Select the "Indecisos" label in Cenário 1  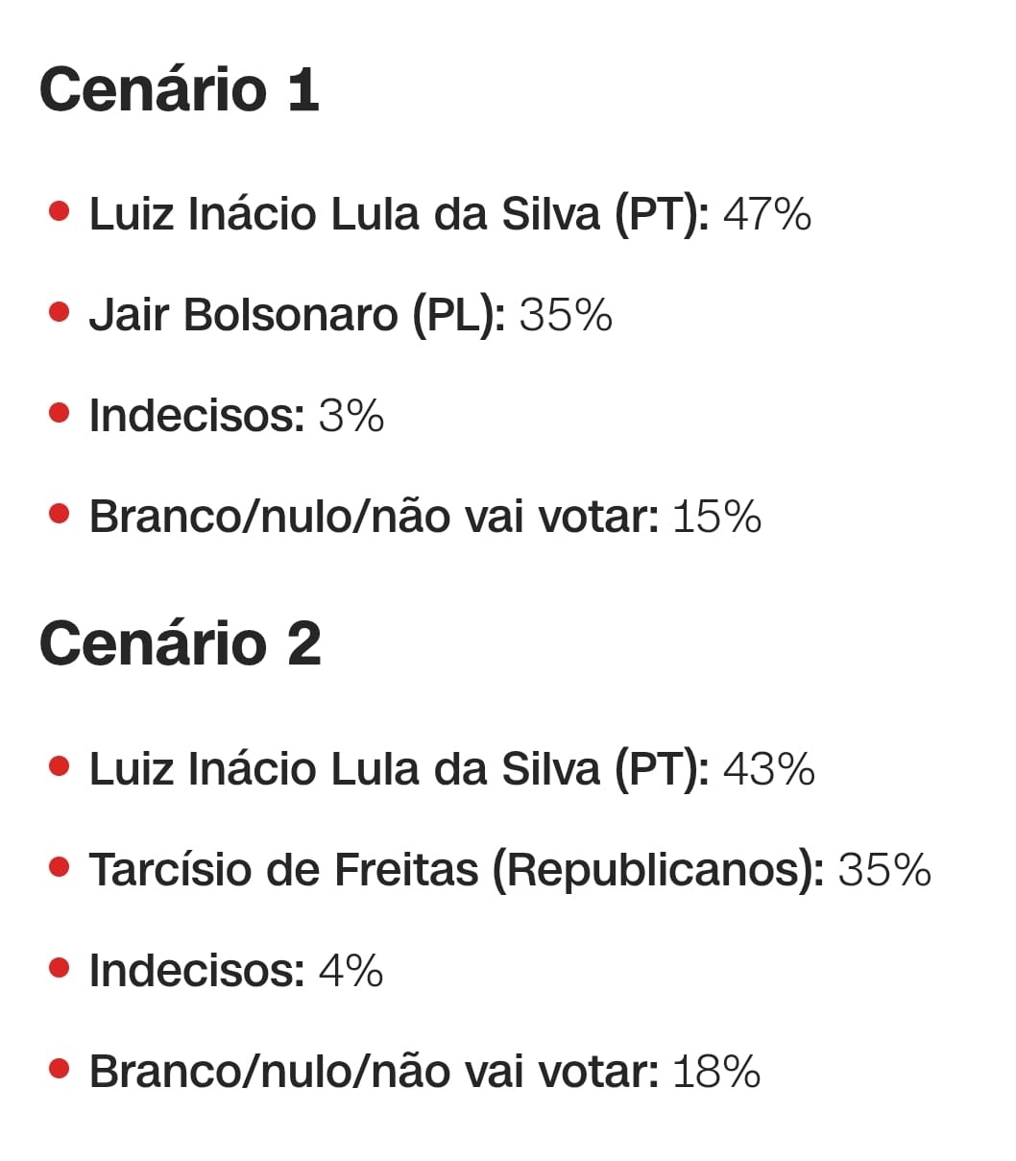pyautogui.click(x=197, y=416)
